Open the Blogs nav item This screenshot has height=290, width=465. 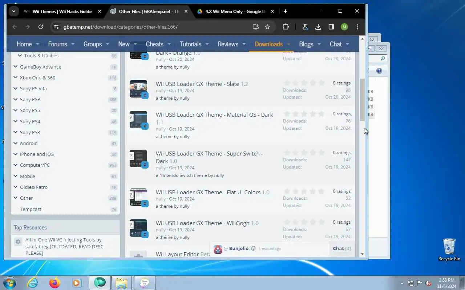pos(306,44)
